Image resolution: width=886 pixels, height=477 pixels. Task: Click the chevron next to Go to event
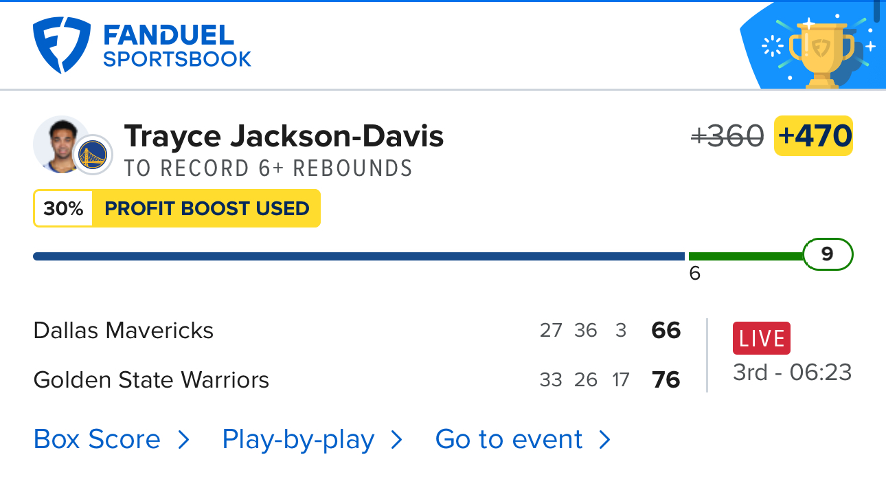[x=604, y=440]
